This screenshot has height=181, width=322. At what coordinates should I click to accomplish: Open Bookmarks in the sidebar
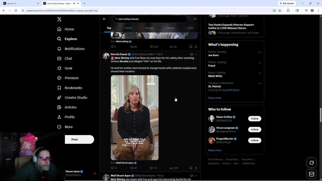click(70, 88)
